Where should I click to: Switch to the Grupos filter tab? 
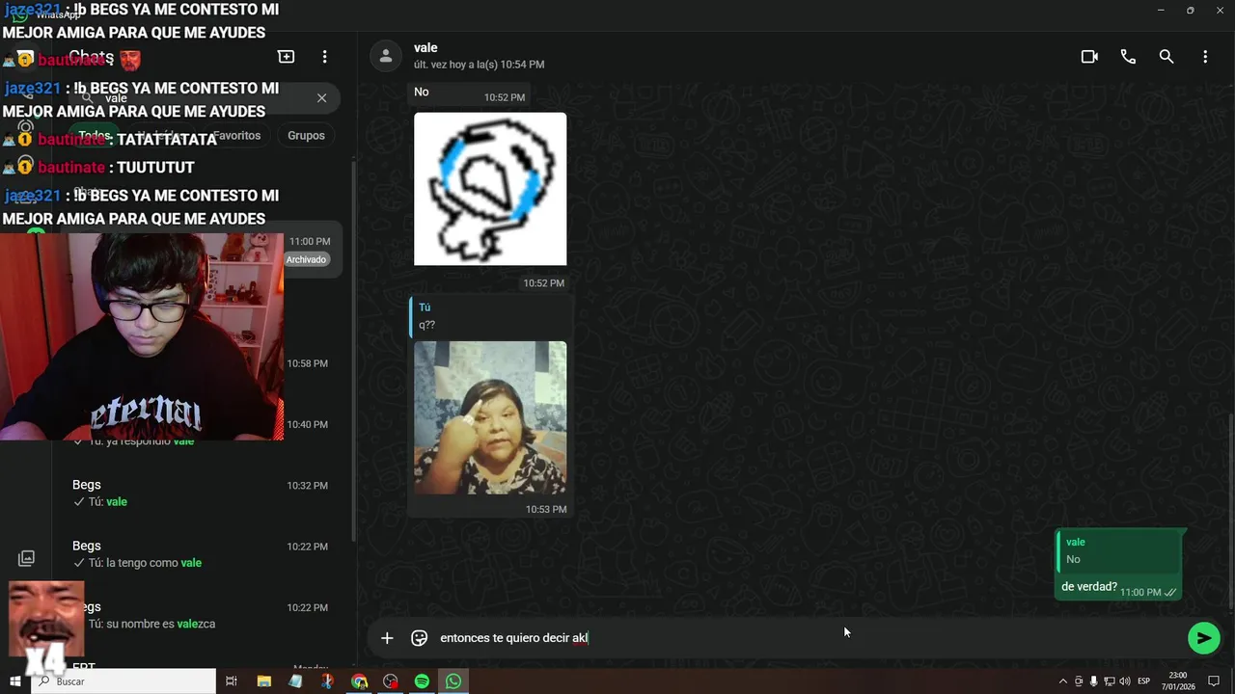(x=306, y=135)
